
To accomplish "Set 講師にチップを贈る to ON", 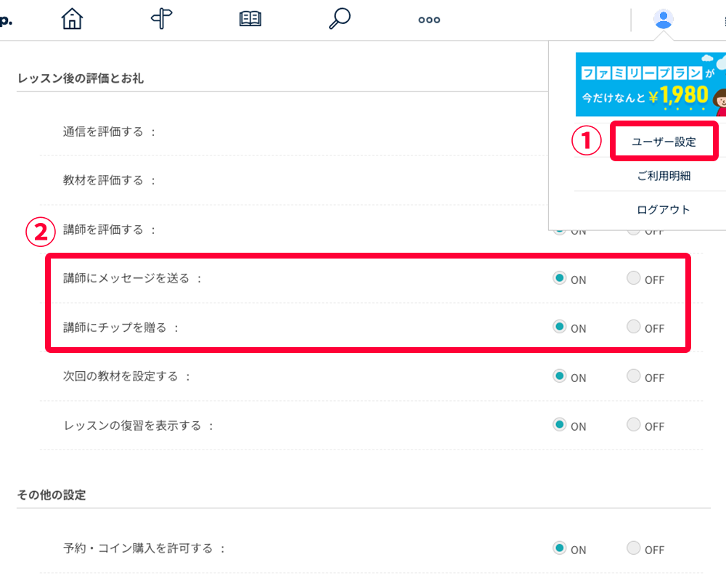I will [x=560, y=327].
